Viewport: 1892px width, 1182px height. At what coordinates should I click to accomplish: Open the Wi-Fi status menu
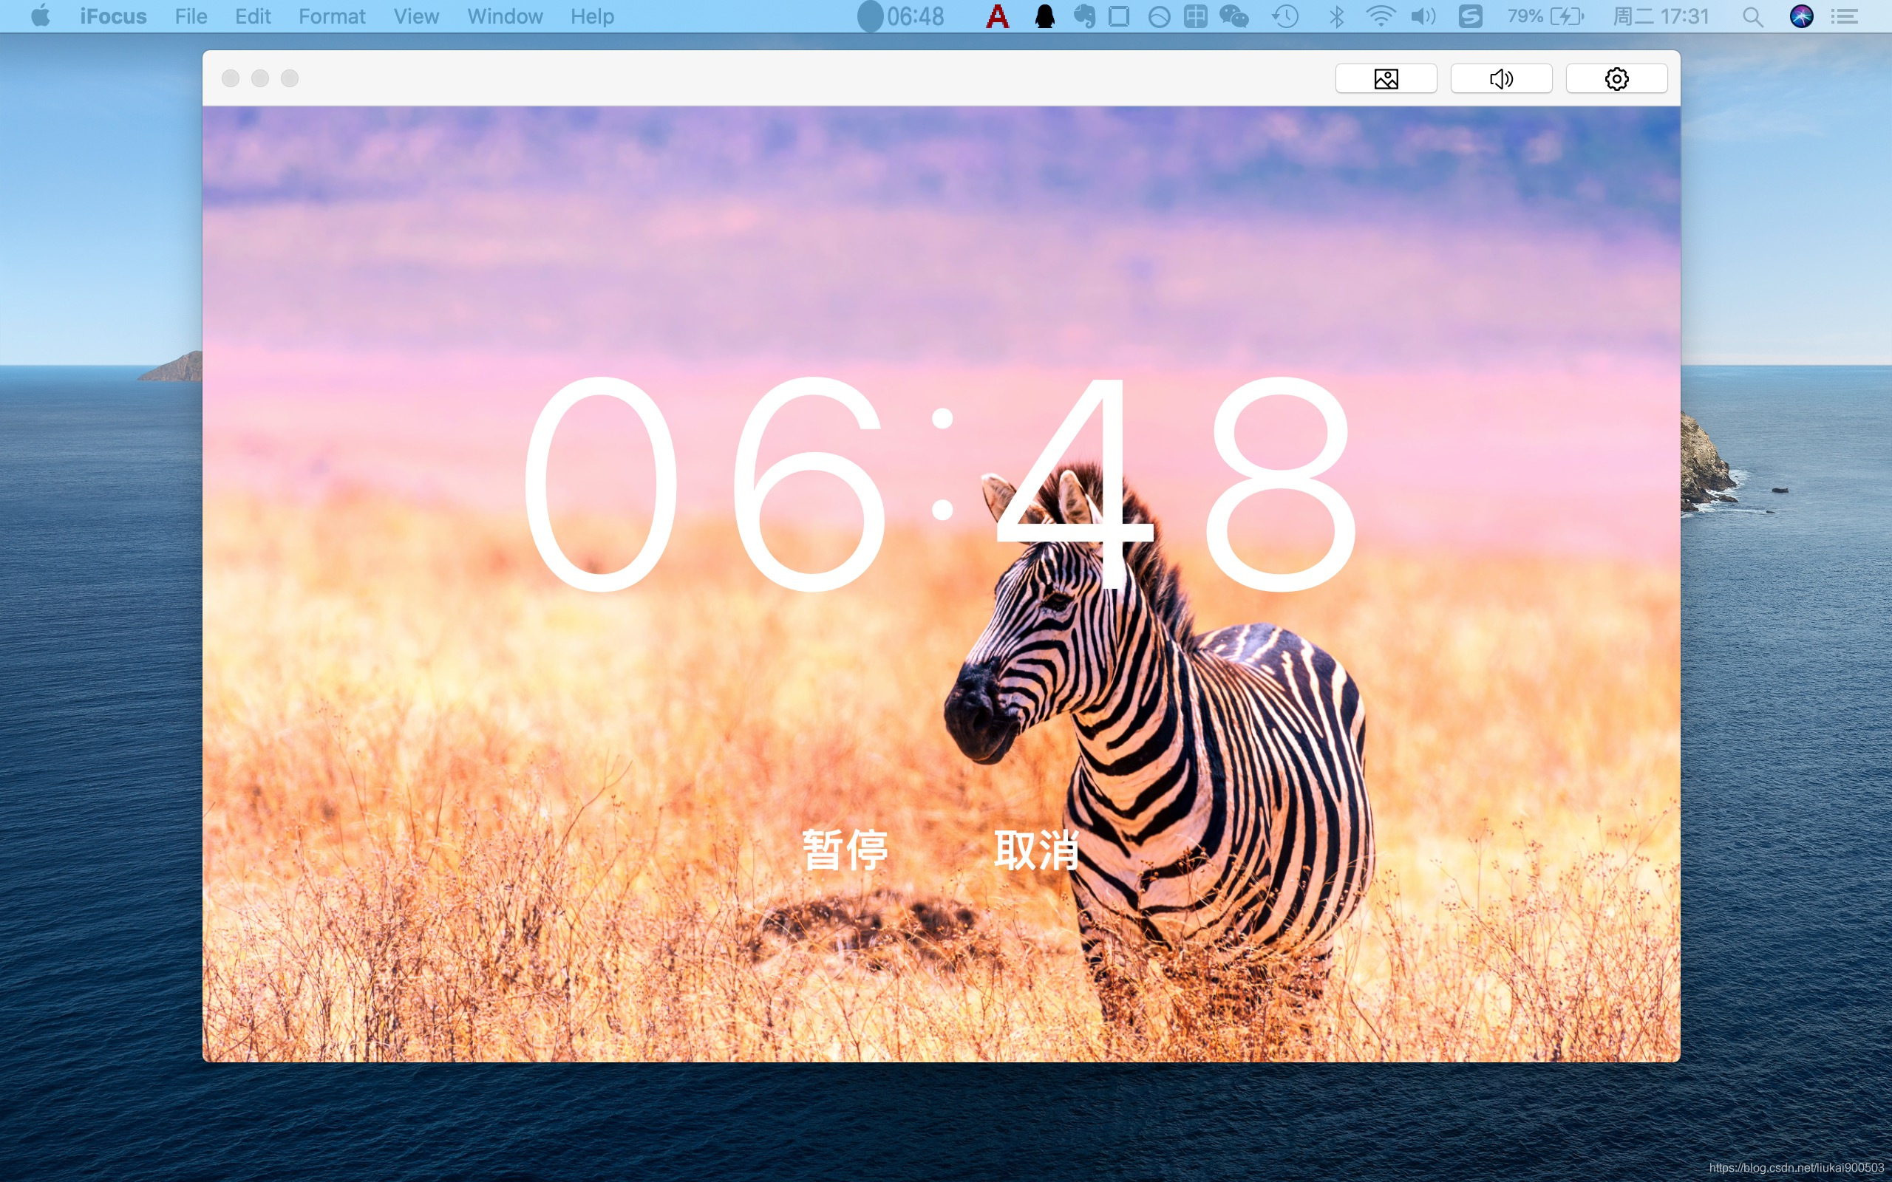click(x=1380, y=16)
